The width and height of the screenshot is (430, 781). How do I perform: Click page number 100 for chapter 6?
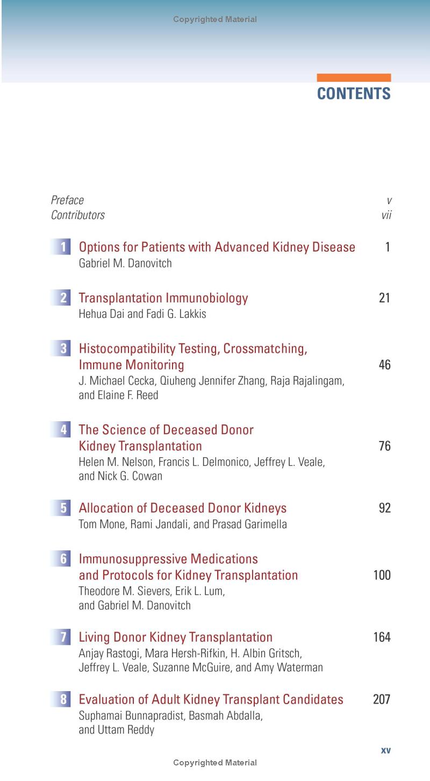(x=382, y=576)
